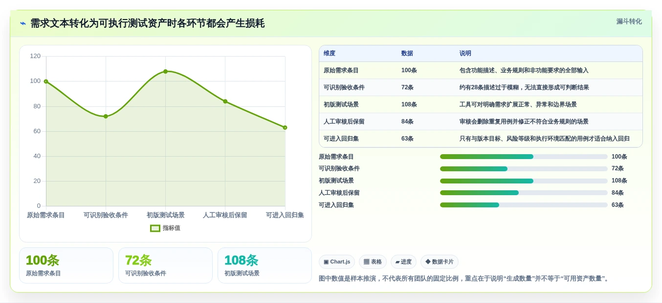Click the description starting 只有与版本目标

point(545,139)
